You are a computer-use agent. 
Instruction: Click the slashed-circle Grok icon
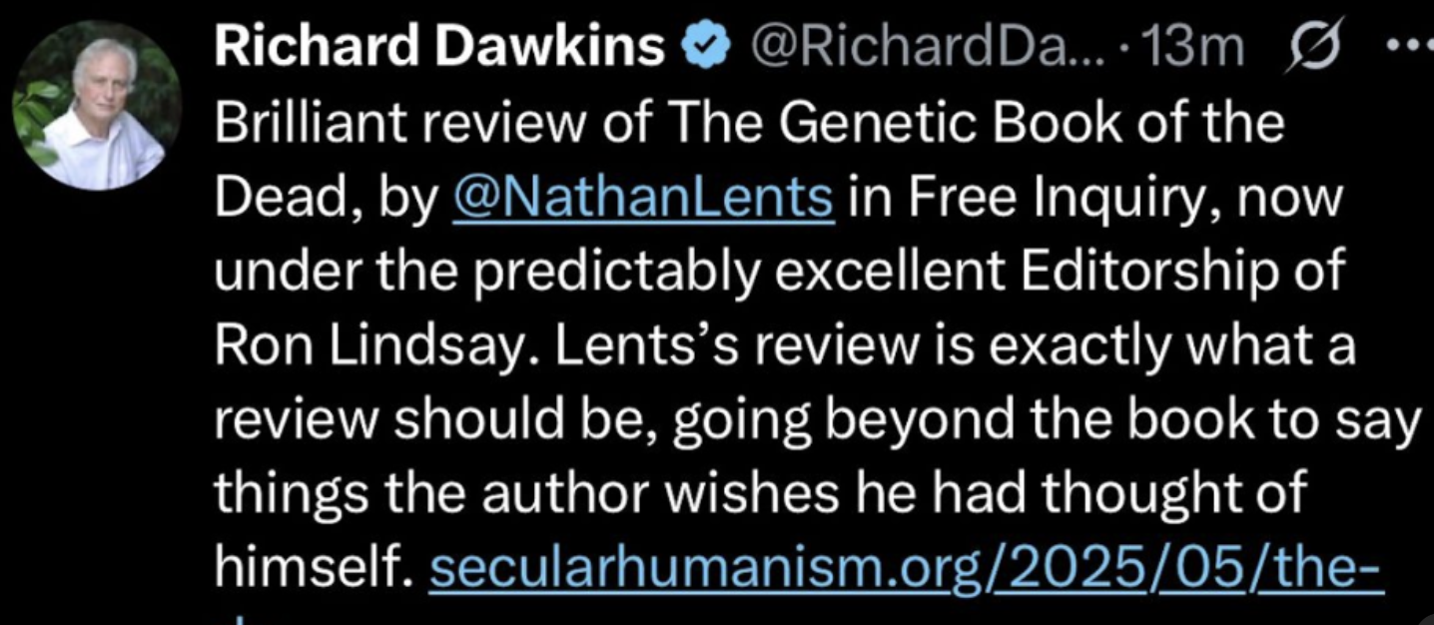click(x=1309, y=47)
